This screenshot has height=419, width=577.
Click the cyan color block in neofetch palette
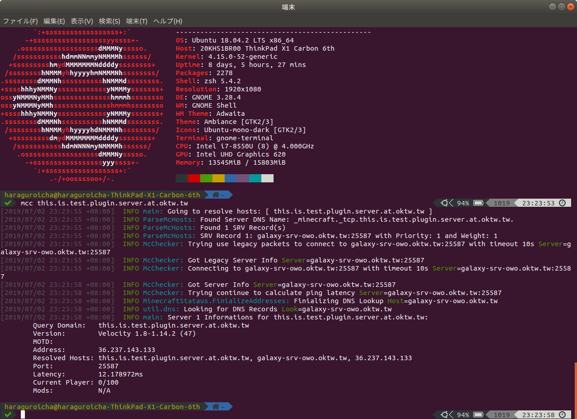coord(255,178)
